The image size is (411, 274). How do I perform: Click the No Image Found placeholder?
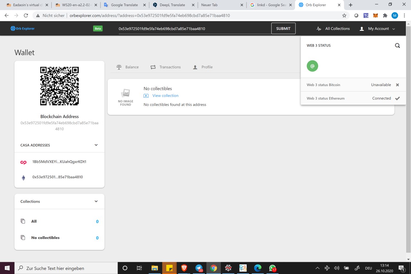click(x=126, y=98)
